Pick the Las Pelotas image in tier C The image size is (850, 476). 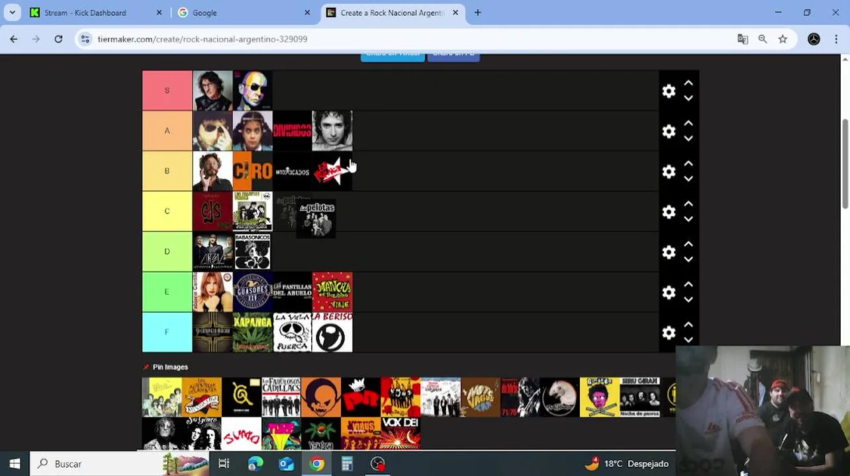316,219
